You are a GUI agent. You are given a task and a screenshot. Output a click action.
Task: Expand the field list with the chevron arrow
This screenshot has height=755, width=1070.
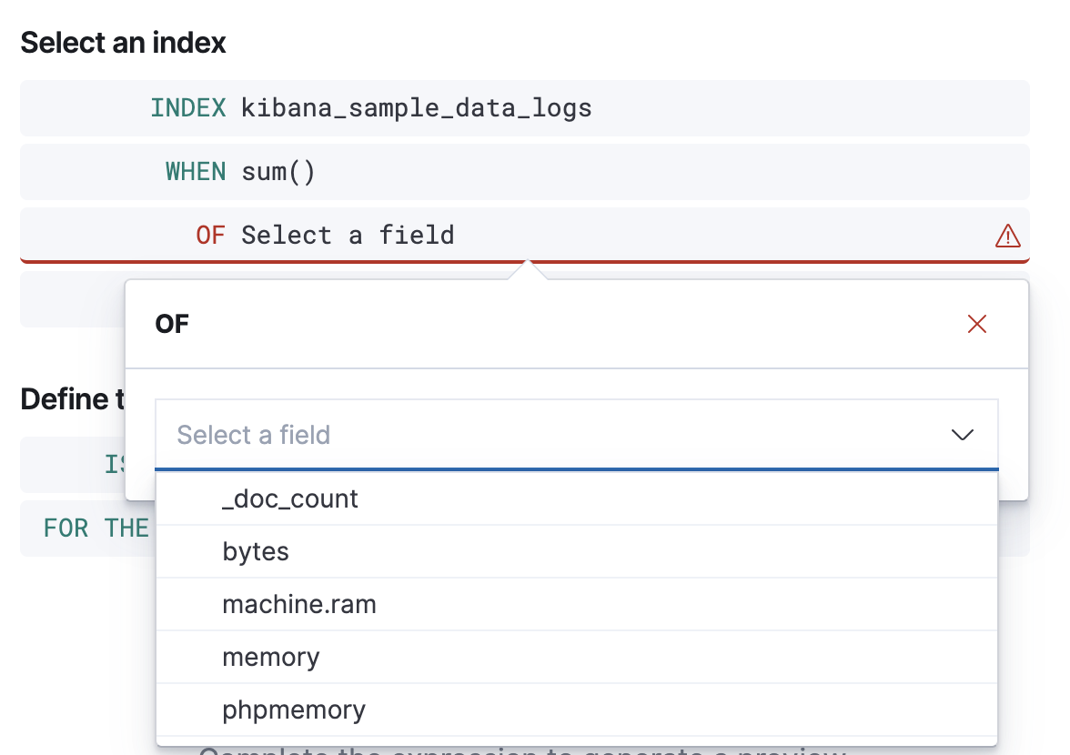(x=962, y=435)
